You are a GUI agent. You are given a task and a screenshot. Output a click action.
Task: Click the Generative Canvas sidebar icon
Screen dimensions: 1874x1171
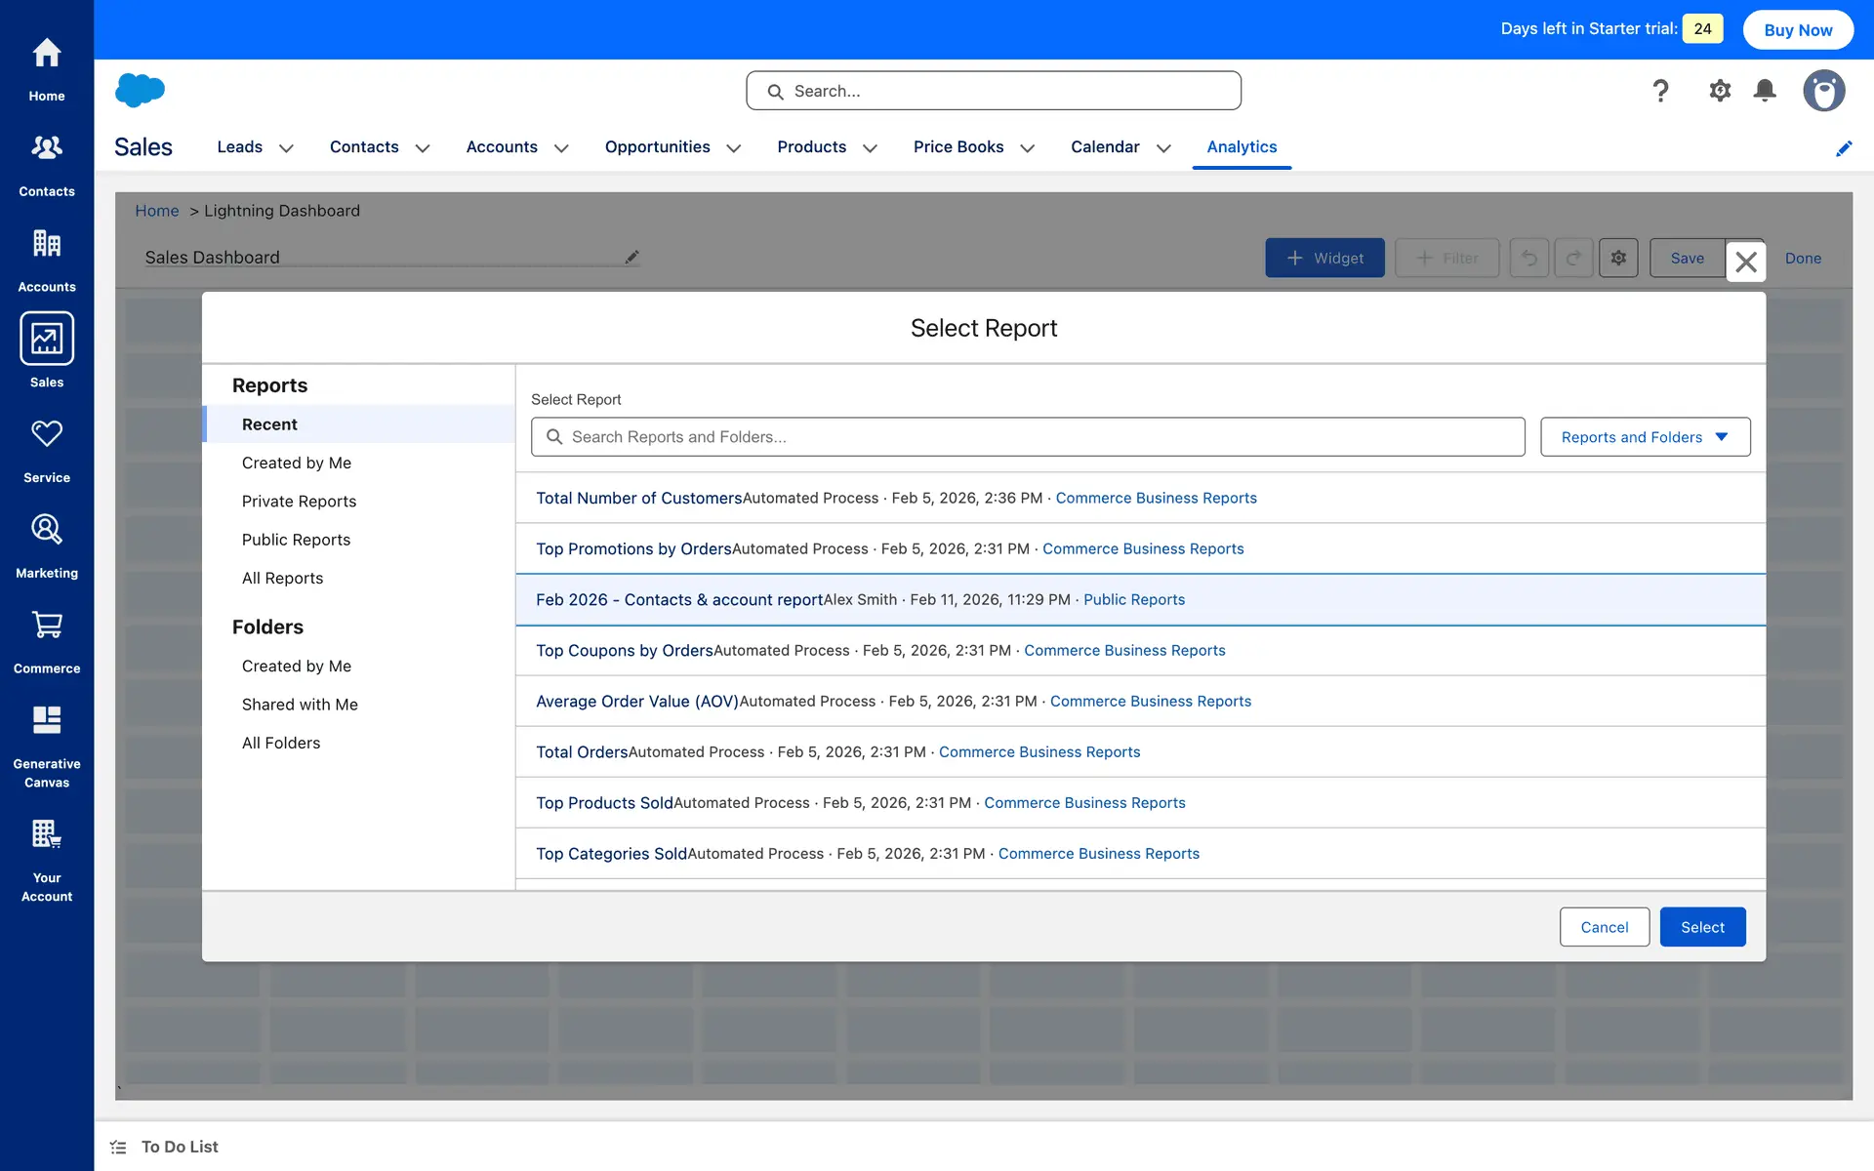pyautogui.click(x=46, y=721)
